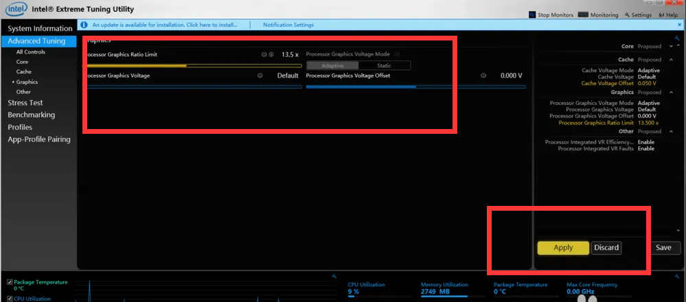Click the proposed panel scrollbar down arrow
The image size is (686, 302).
click(678, 231)
